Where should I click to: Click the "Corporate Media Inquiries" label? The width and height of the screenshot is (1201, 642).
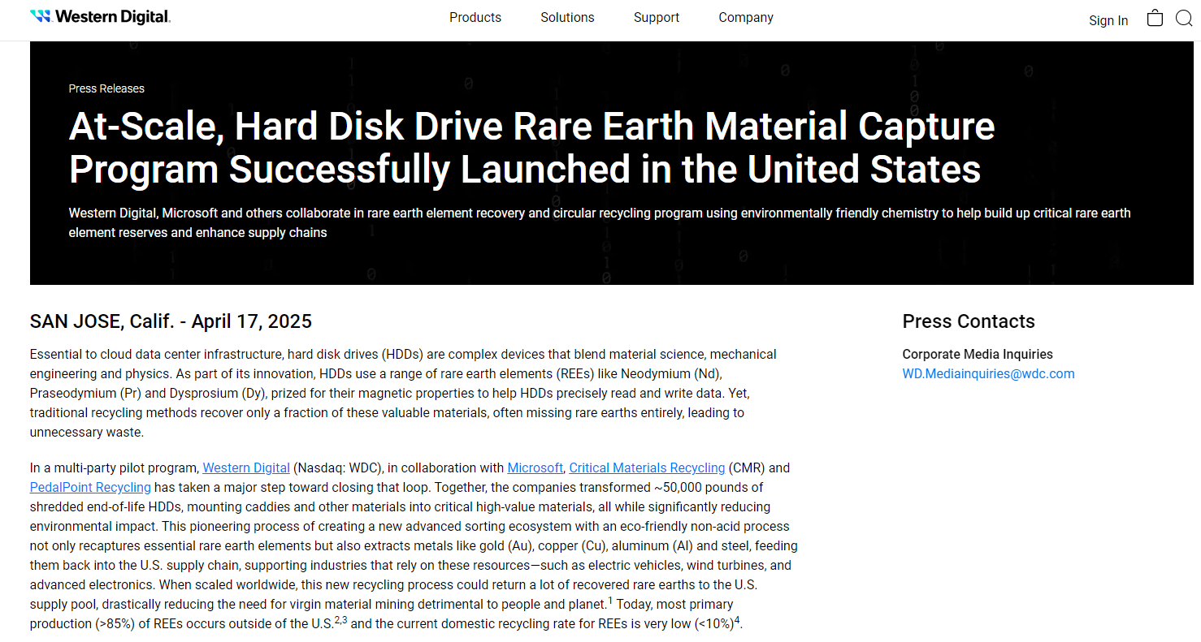click(978, 355)
